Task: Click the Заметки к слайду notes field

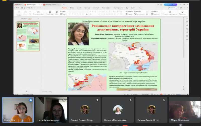Action: pyautogui.click(x=47, y=92)
